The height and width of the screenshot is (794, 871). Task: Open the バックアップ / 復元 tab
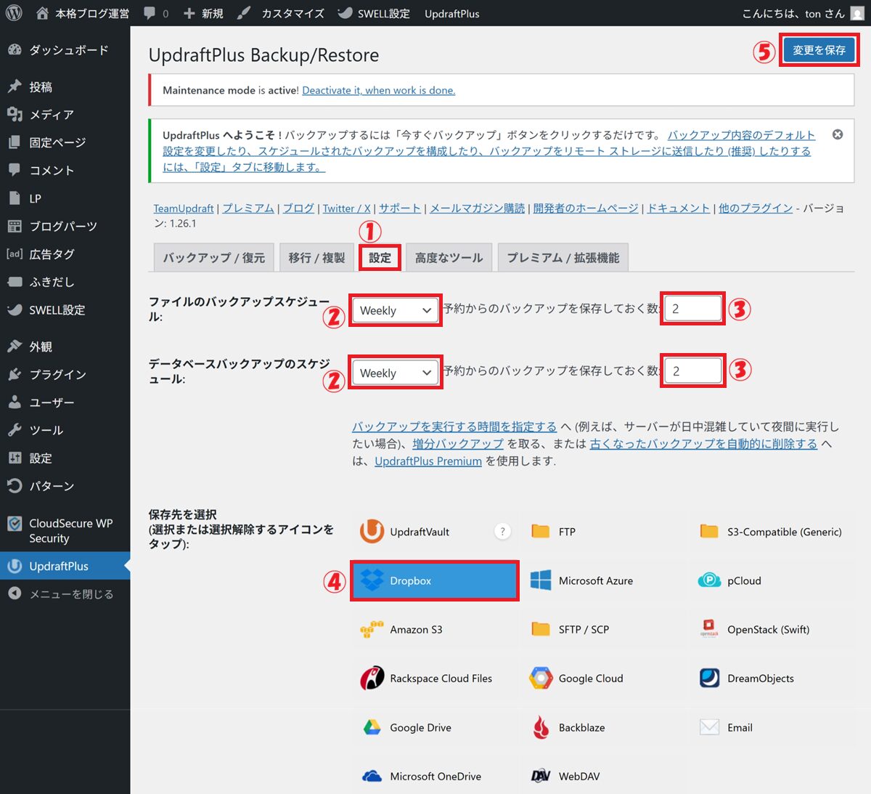click(213, 258)
